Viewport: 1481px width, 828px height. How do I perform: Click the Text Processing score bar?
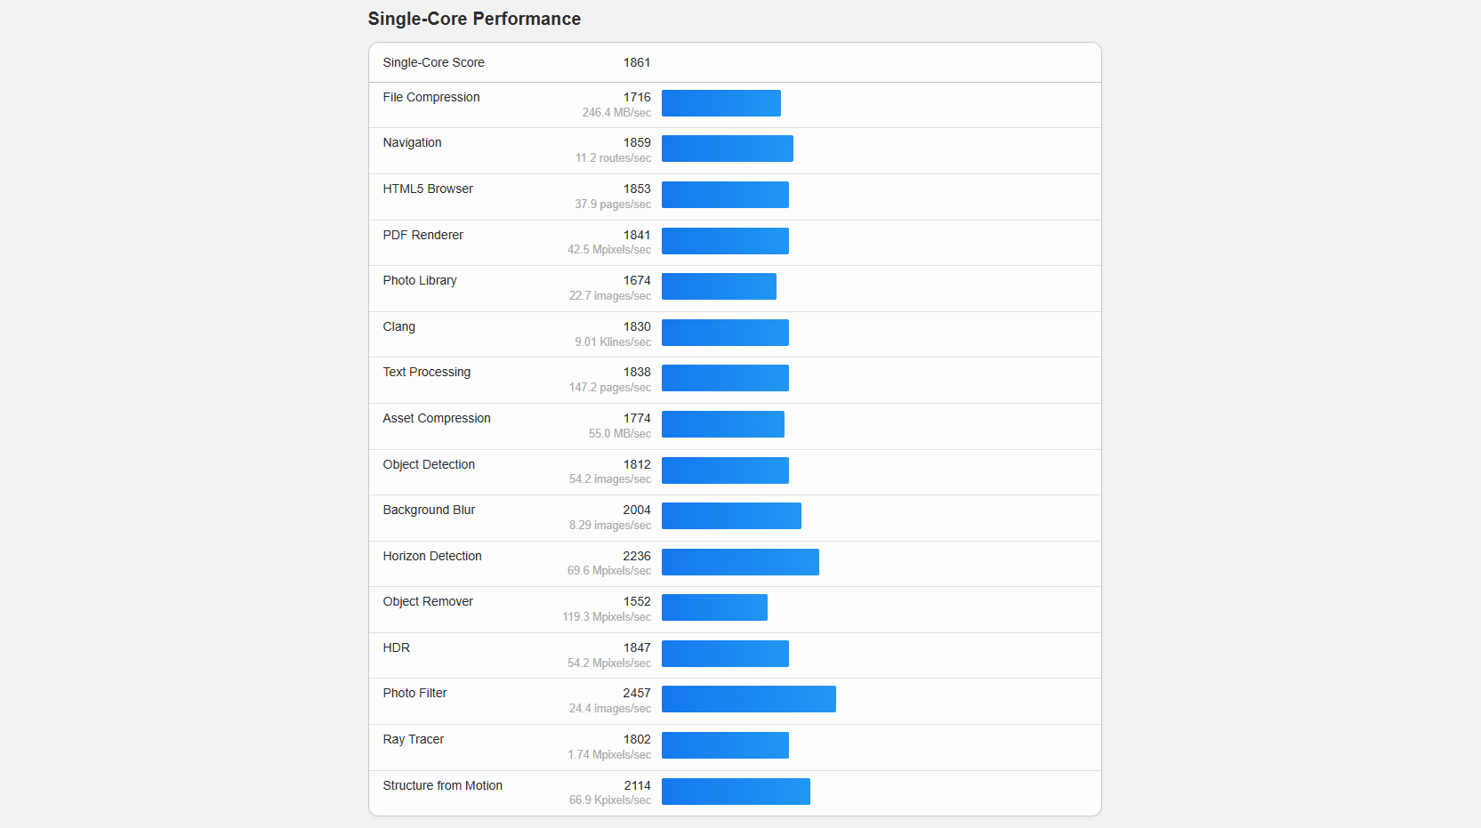725,378
